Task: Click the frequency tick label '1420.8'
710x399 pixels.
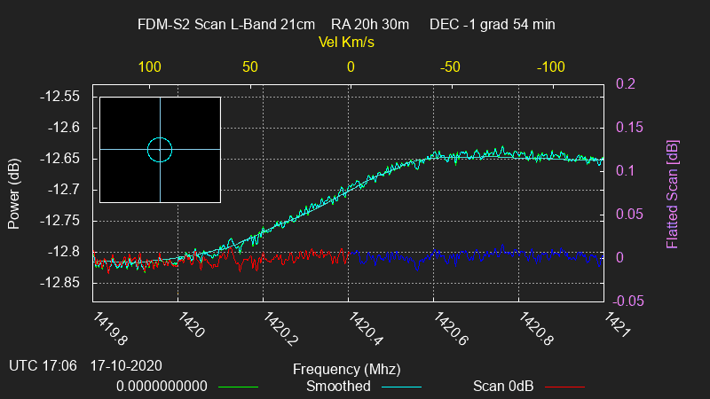Action: pos(536,329)
